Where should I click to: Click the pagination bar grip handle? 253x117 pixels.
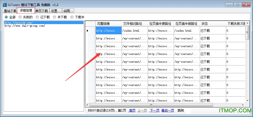86,111
